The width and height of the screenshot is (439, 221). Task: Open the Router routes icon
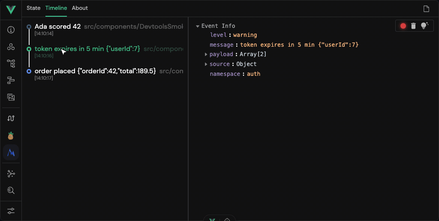[x=11, y=118]
